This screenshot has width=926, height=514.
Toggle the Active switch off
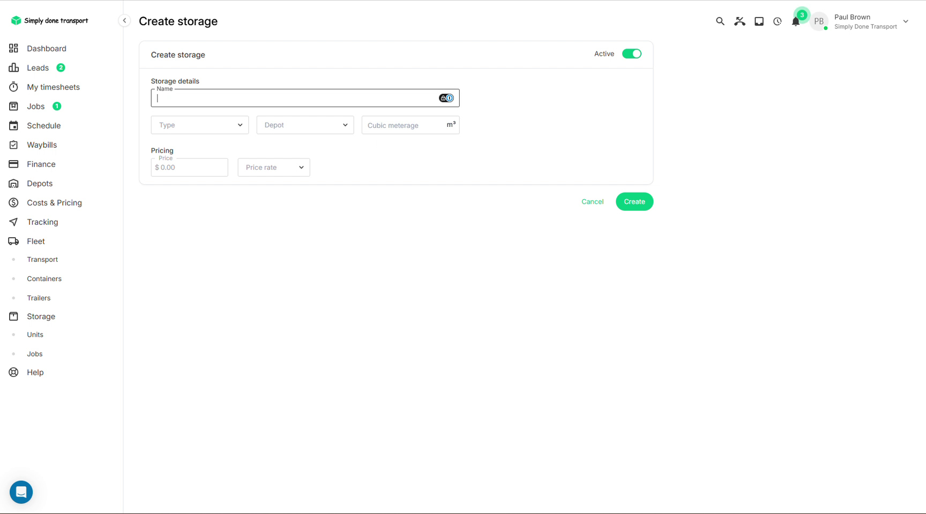pos(632,54)
